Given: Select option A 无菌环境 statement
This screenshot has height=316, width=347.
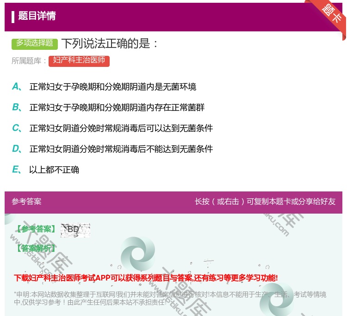Looking at the screenshot, I should coord(113,87).
